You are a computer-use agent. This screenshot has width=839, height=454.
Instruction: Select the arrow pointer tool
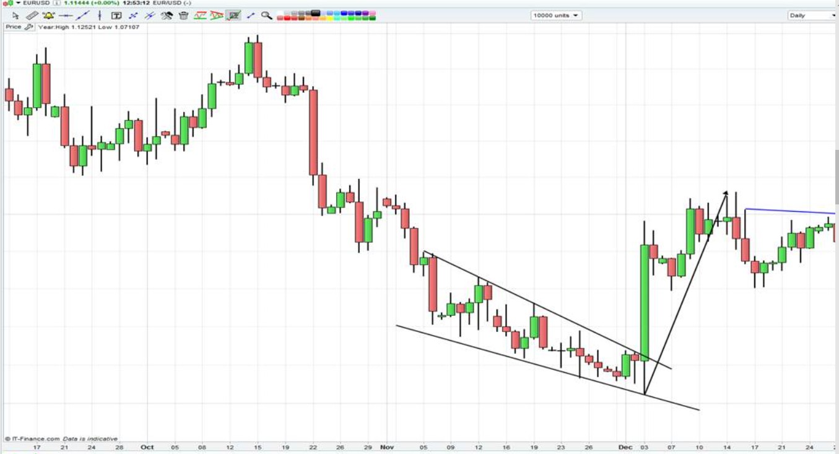point(15,15)
